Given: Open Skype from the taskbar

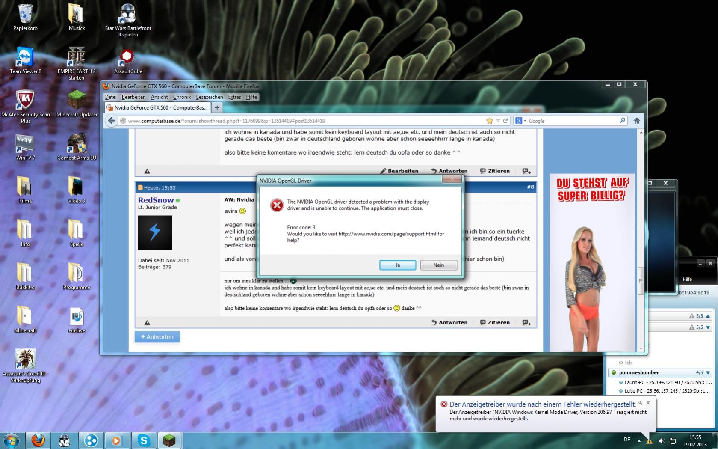Looking at the screenshot, I should [x=143, y=440].
